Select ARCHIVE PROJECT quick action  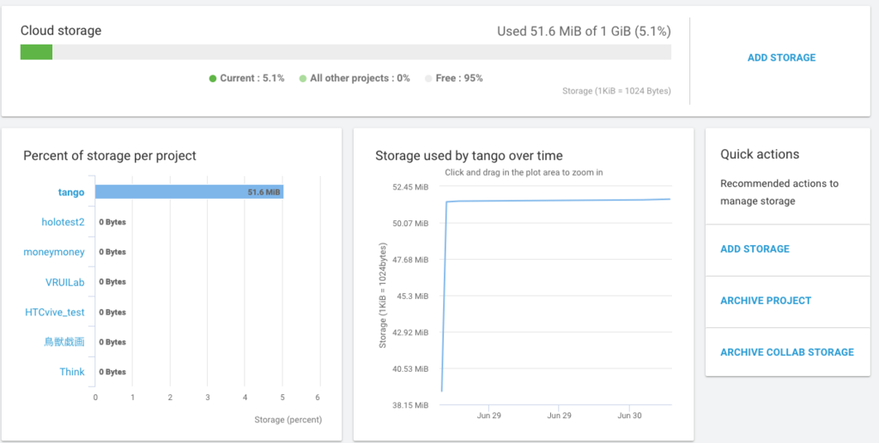coord(766,301)
